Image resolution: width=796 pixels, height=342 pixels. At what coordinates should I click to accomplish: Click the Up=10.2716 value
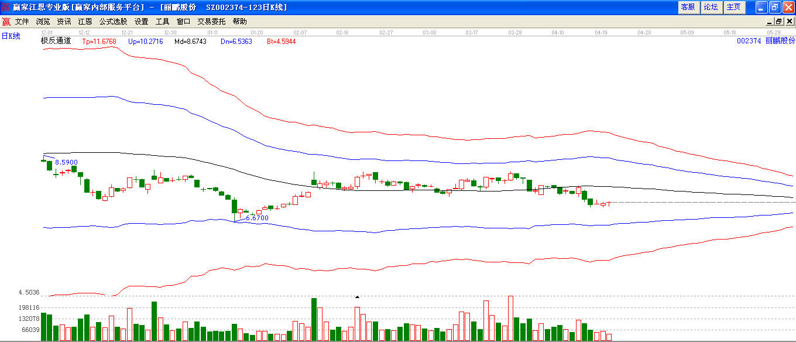[x=146, y=42]
